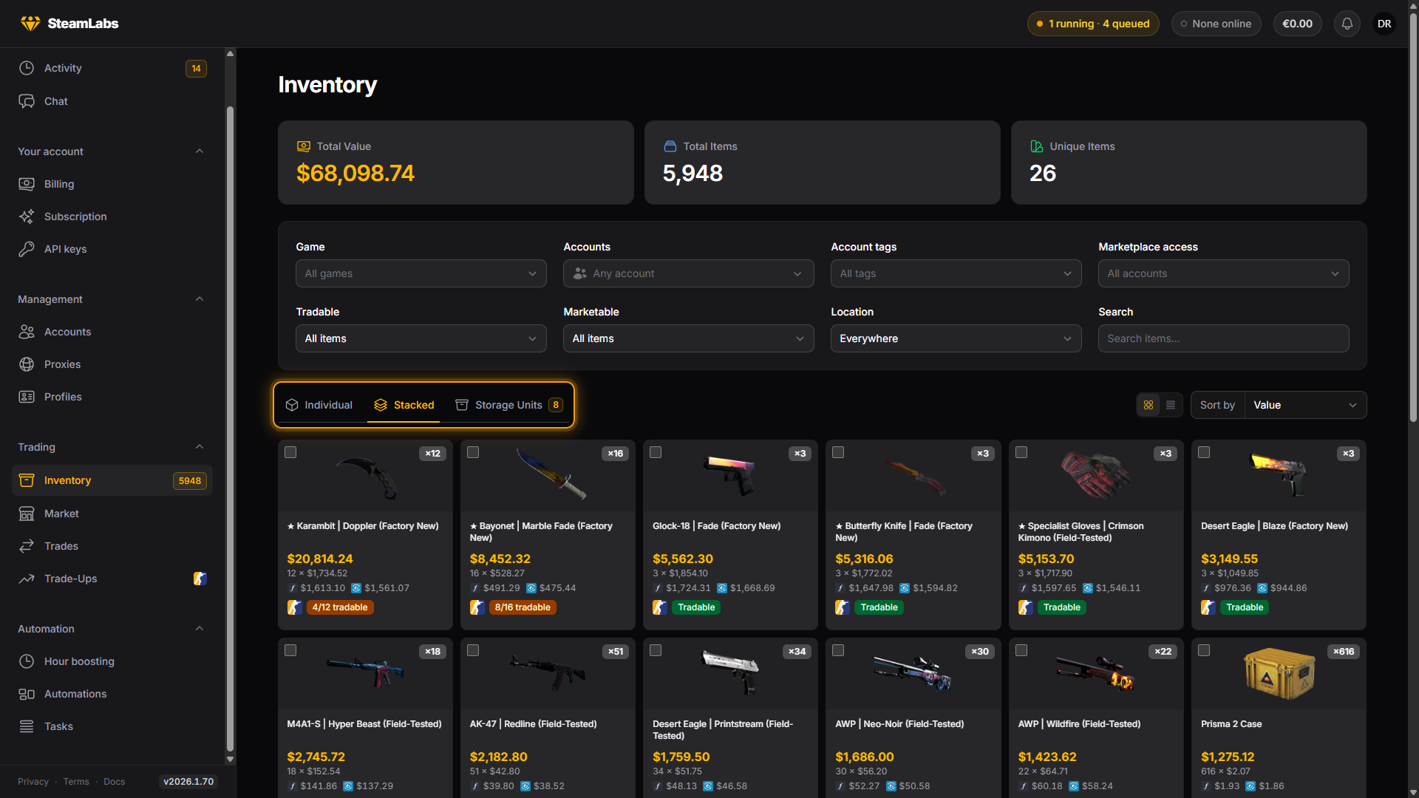Click the 1 running 4 queued status
Screen dimensions: 1419x798
point(1093,24)
